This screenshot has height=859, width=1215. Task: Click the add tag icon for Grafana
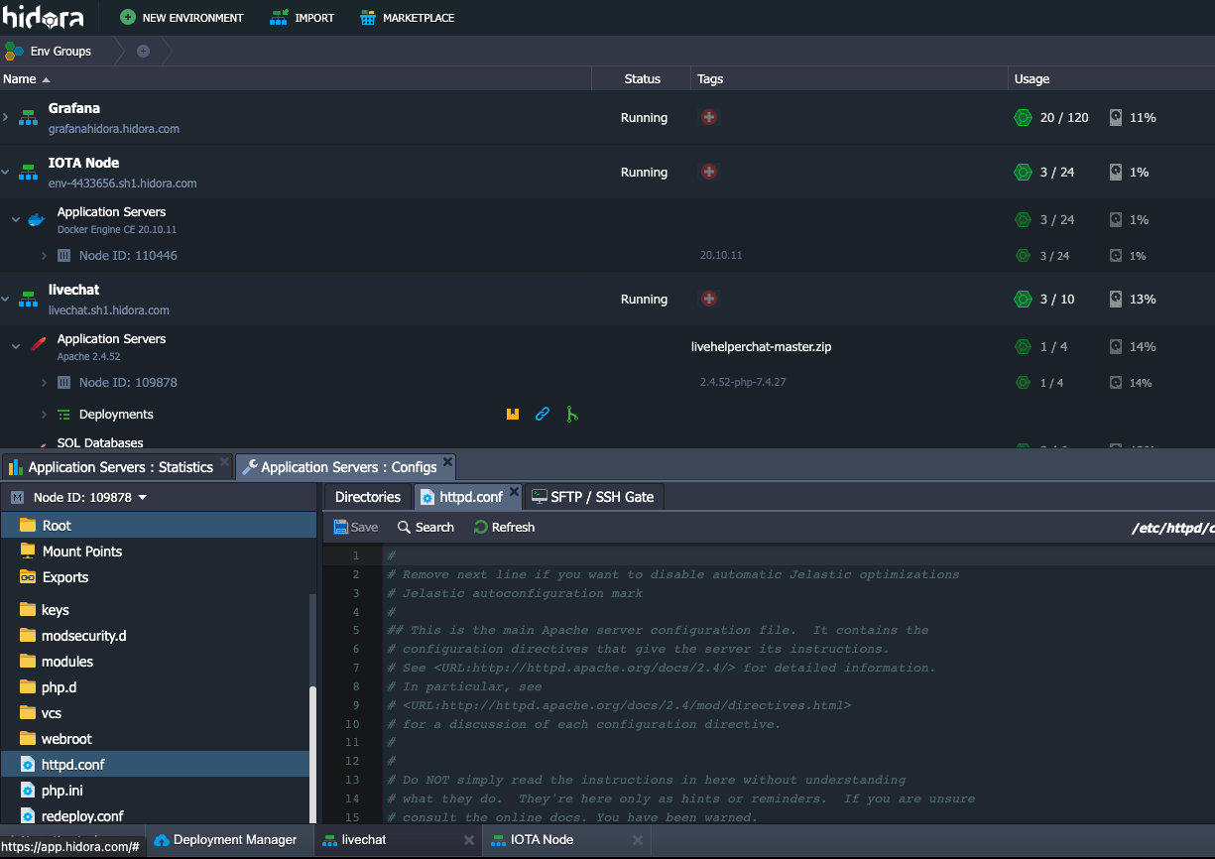tap(708, 117)
